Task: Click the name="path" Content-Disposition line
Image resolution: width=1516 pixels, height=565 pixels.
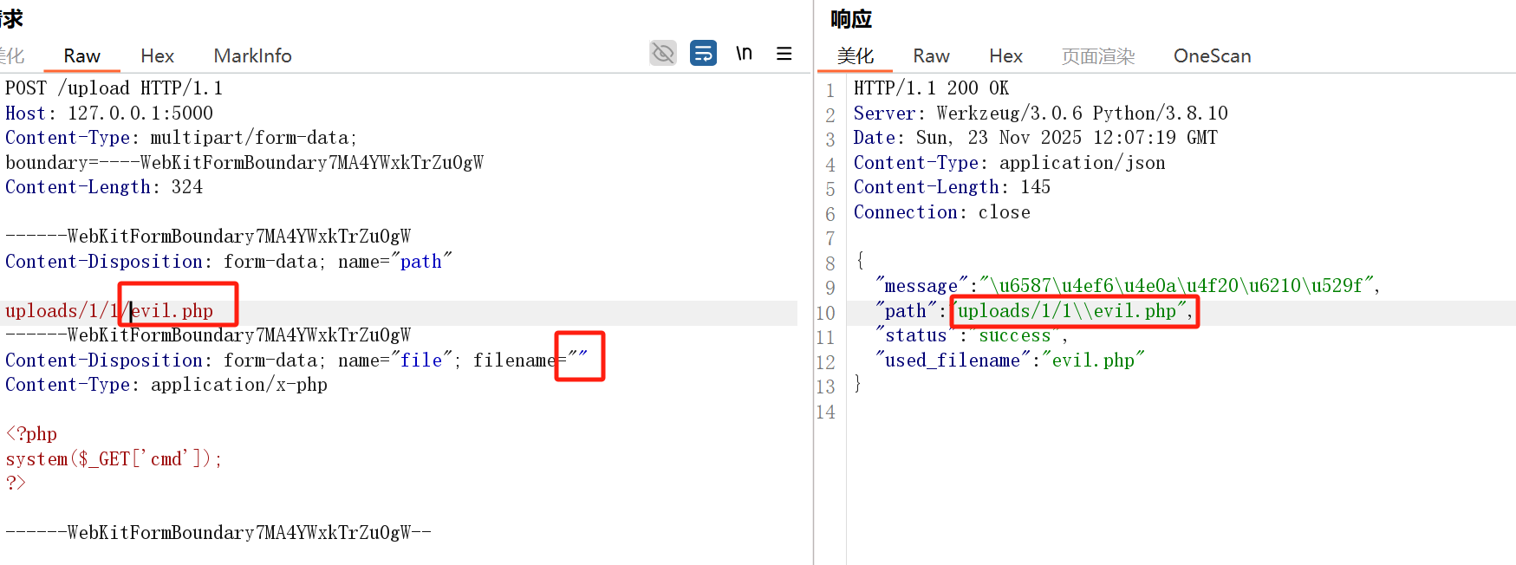Action: [229, 262]
